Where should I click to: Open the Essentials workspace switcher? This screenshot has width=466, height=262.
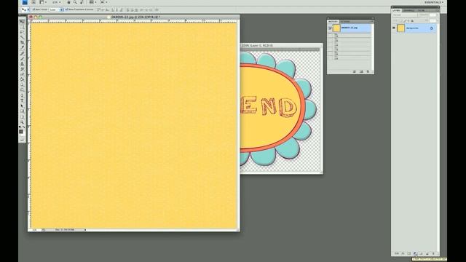point(434,2)
